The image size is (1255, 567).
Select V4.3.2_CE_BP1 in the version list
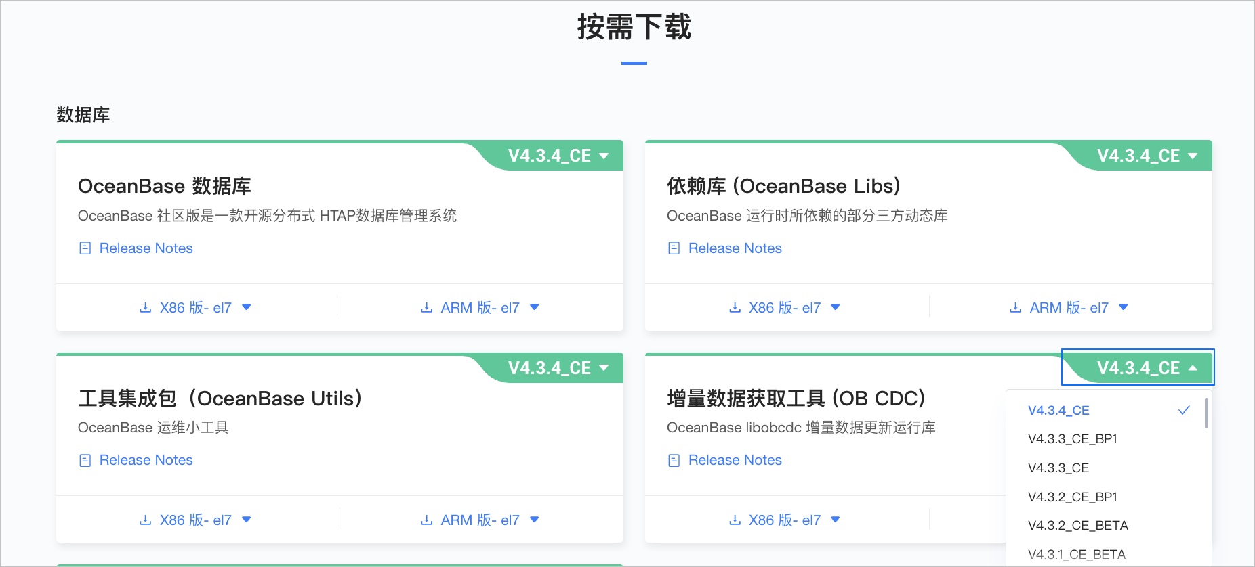coord(1109,497)
